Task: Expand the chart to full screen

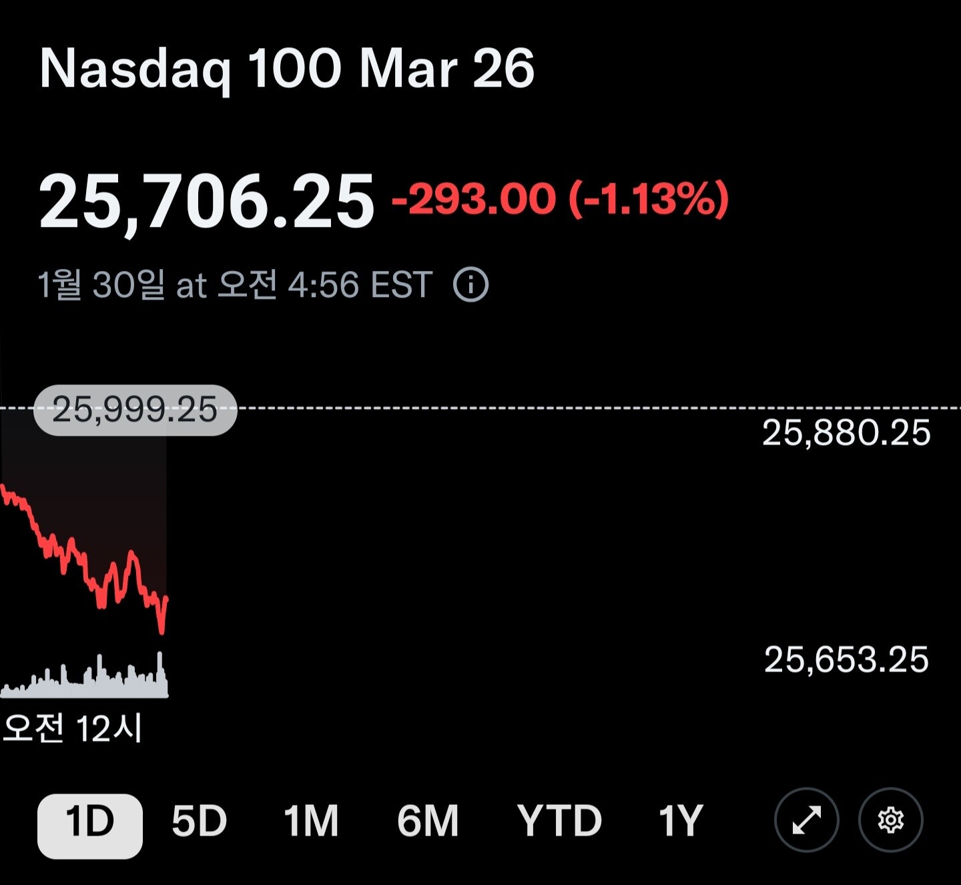Action: click(806, 820)
